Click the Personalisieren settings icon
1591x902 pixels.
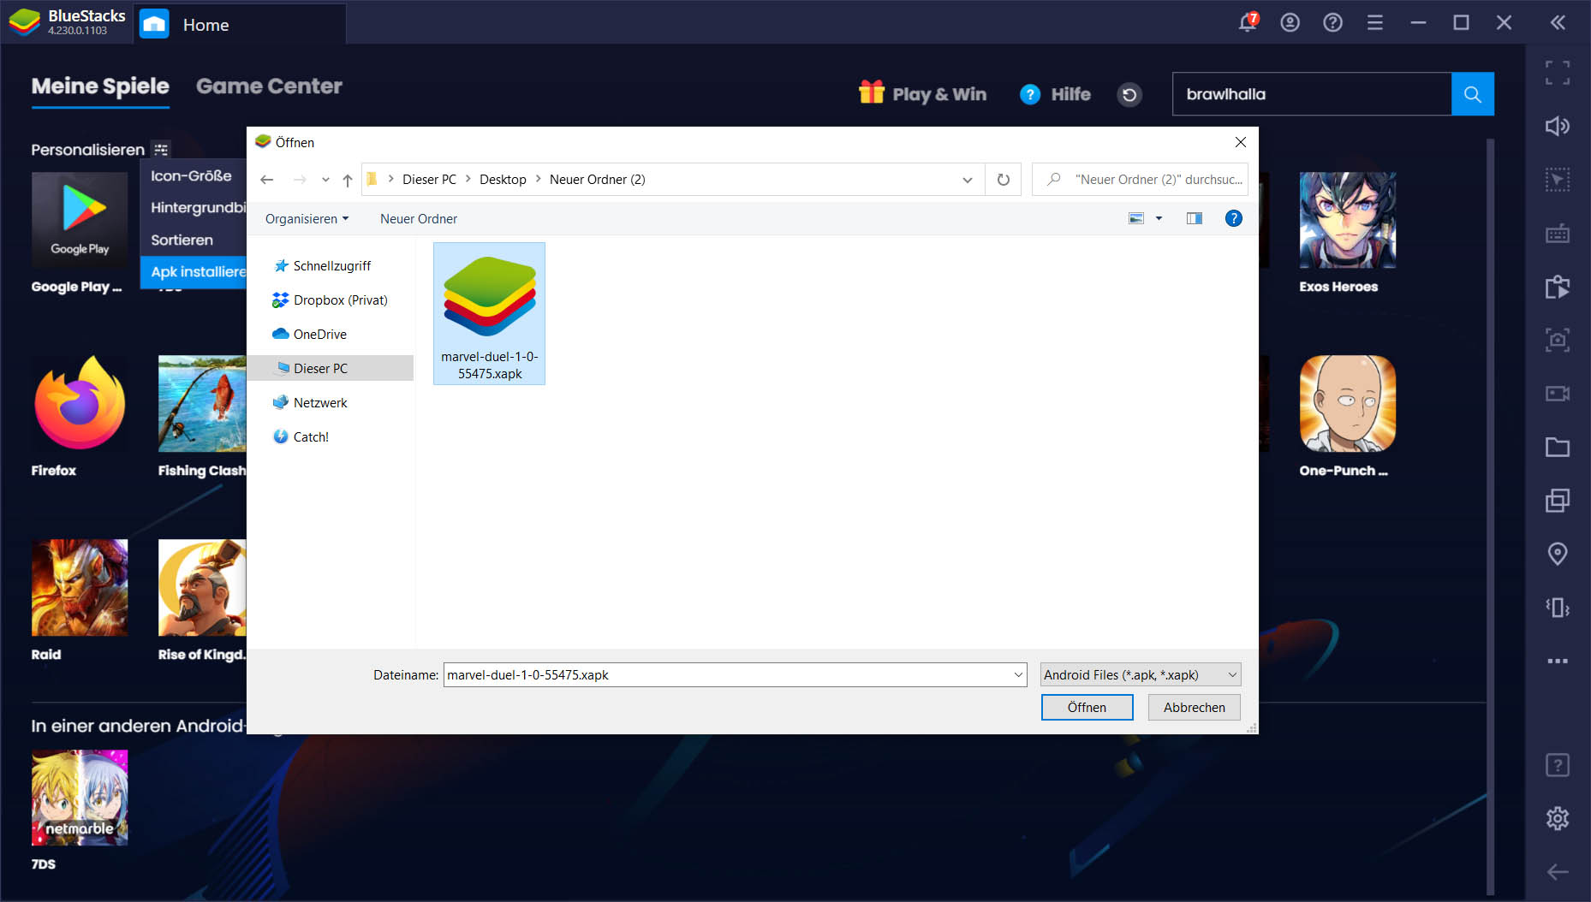point(161,149)
